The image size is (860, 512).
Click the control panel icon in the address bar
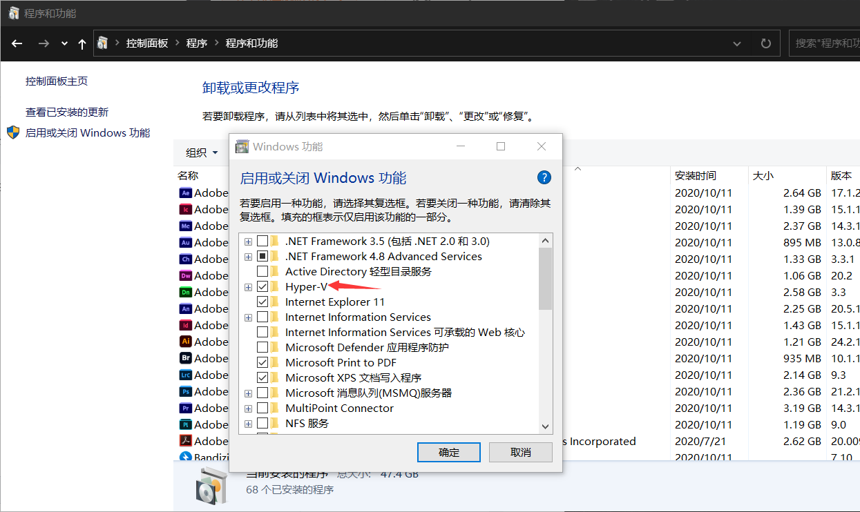tap(103, 43)
